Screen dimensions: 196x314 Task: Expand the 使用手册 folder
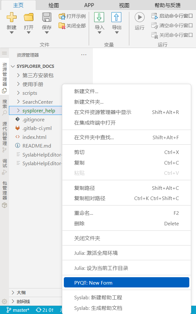pyautogui.click(x=19, y=84)
